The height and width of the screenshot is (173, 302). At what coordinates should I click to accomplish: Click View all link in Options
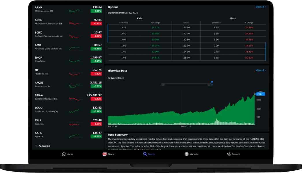[261, 7]
